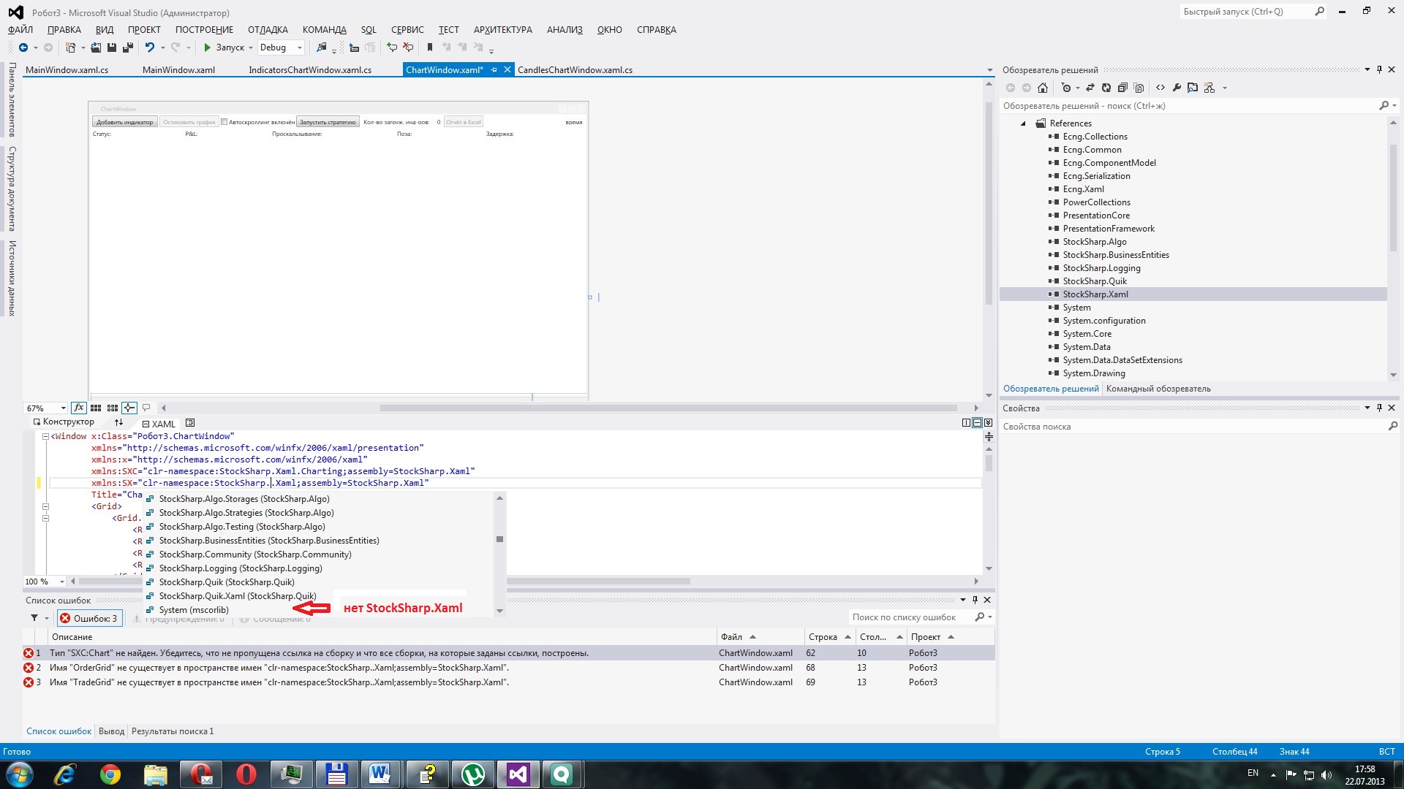This screenshot has width=1404, height=789.
Task: Switch to horizontal split view icon
Action: (x=977, y=423)
